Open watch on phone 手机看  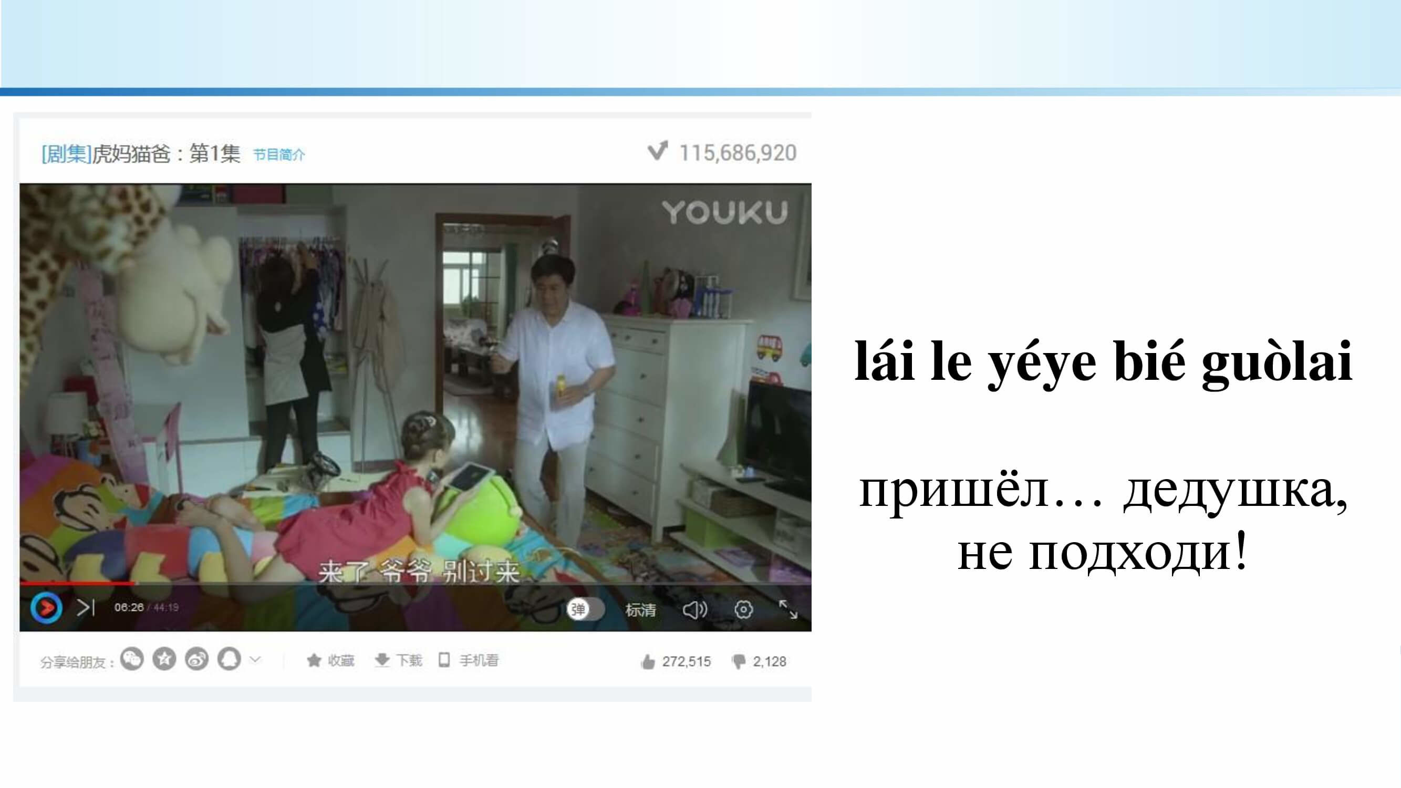click(469, 661)
